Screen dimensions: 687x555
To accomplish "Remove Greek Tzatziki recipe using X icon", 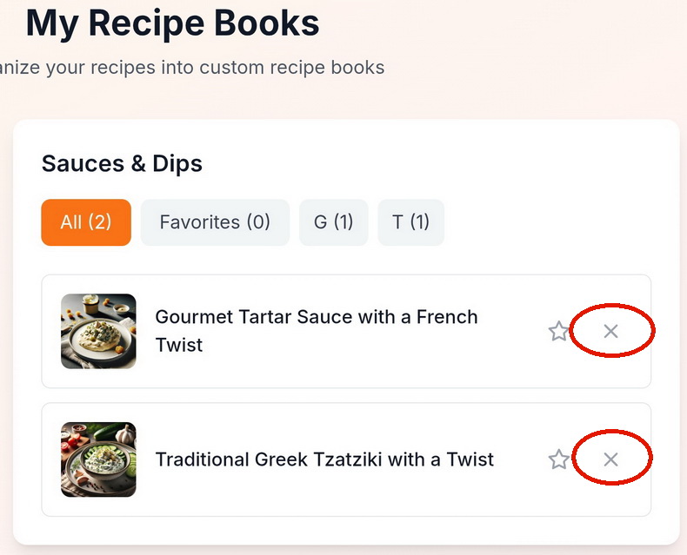I will [x=610, y=459].
